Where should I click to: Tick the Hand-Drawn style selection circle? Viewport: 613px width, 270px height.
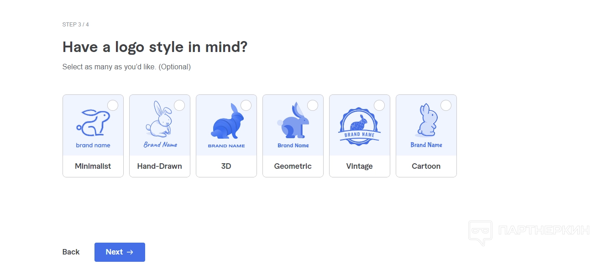pyautogui.click(x=179, y=105)
